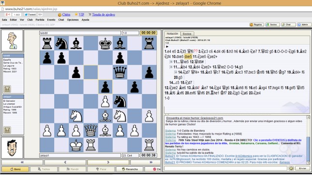Collapse the 11...Bb4 variation branch
This screenshot has width=312, height=175.
tap(171, 67)
